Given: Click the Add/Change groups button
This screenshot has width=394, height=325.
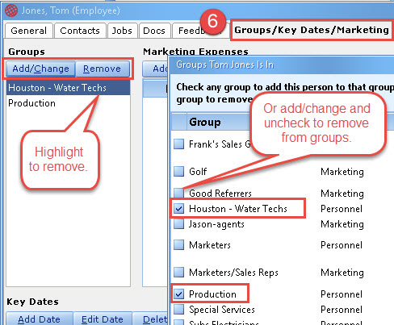Looking at the screenshot, I should pyautogui.click(x=40, y=69).
